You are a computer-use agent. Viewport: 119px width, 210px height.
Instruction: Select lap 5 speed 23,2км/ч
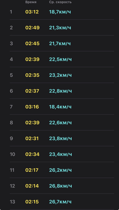pos(60,75)
